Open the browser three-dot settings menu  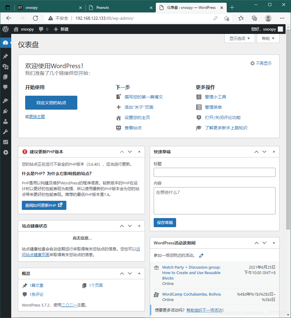pyautogui.click(x=282, y=18)
